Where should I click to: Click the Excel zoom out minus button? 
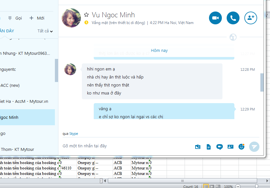[x=238, y=186]
